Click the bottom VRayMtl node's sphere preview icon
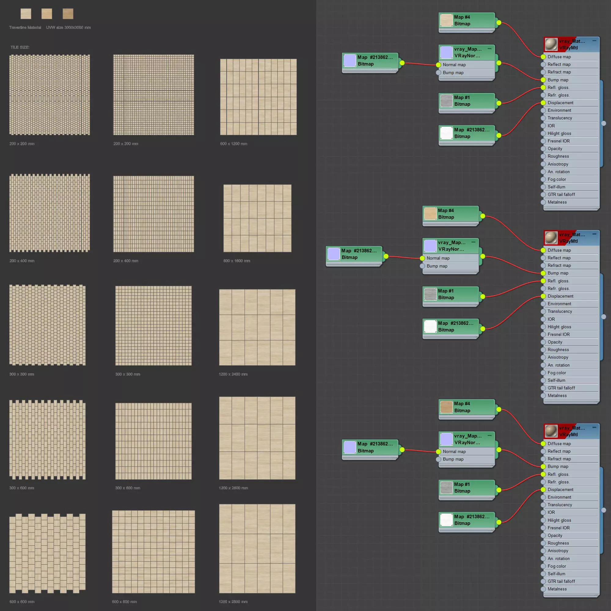This screenshot has height=611, width=611. point(551,431)
